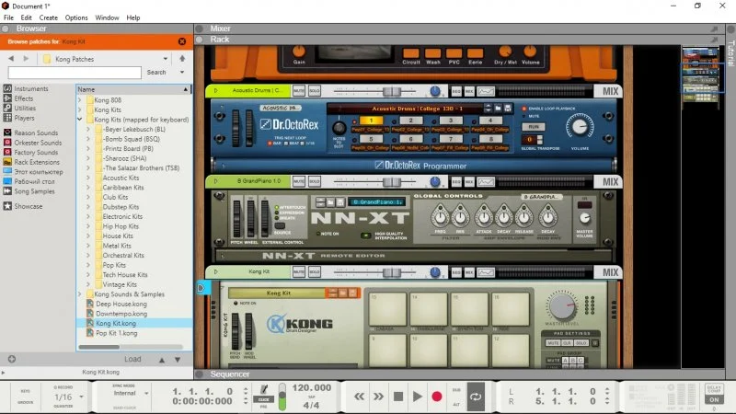Adjust B GrandPiano mix channel level fader
Image resolution: width=736 pixels, height=414 pixels.
[391, 181]
